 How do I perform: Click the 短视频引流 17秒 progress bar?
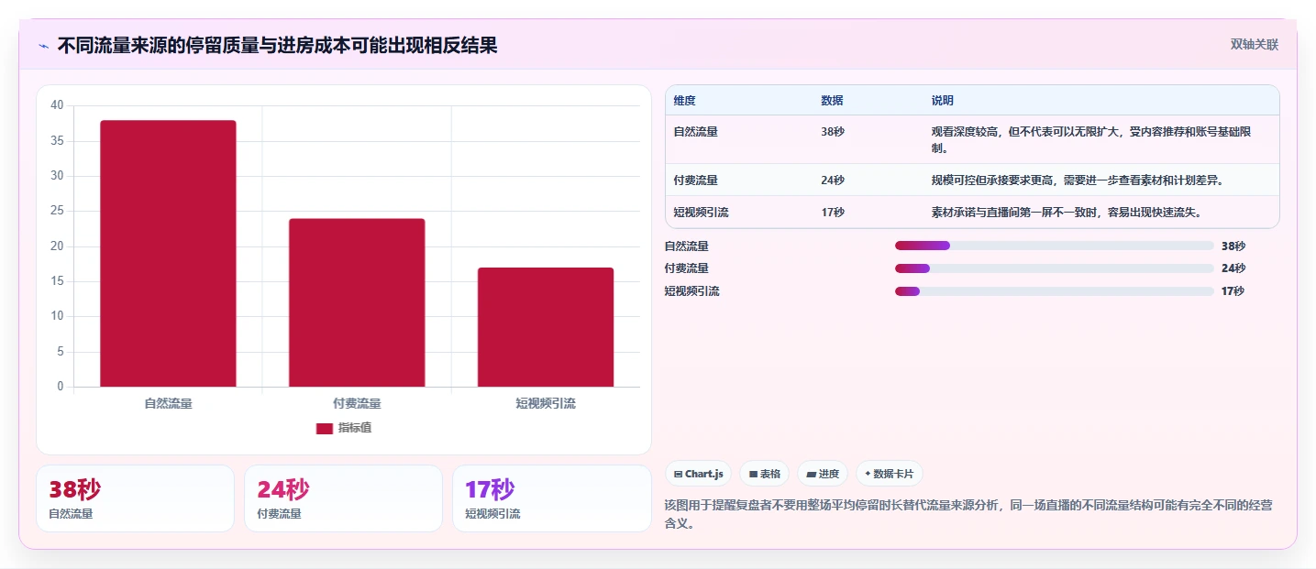pos(1055,291)
